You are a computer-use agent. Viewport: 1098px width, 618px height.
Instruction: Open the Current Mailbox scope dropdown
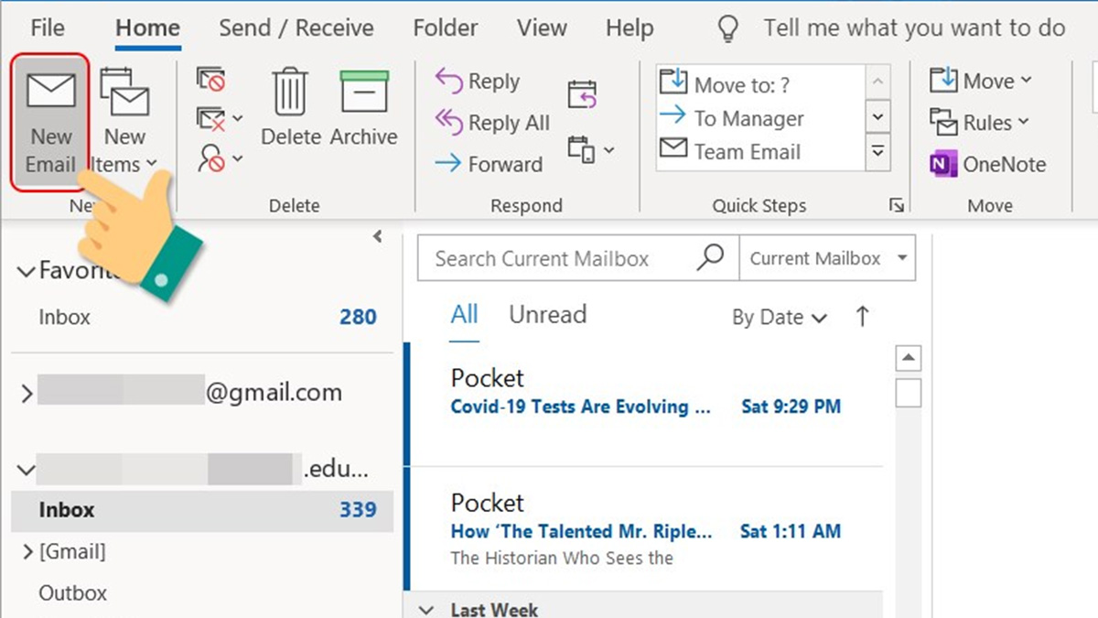(827, 258)
